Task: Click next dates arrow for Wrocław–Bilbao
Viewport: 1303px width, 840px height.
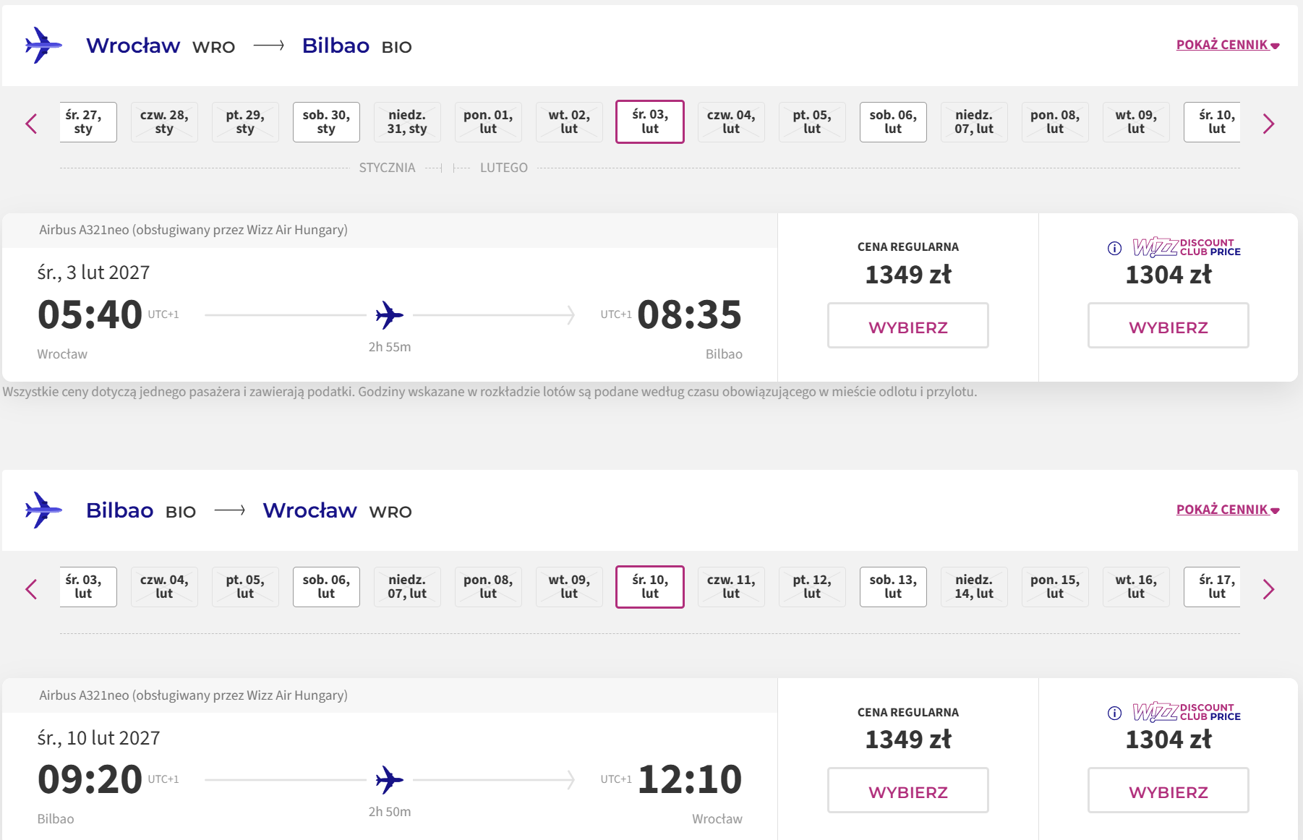Action: 1268,124
